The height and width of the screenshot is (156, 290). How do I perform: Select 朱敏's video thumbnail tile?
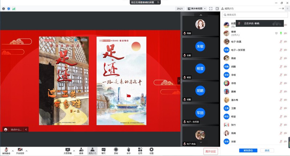point(200,48)
